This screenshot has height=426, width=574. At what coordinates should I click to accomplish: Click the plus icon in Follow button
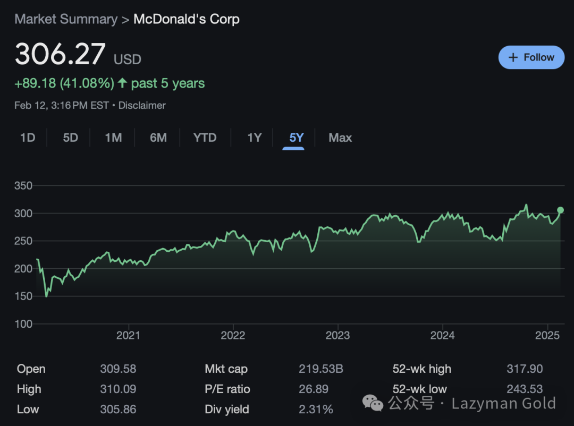point(513,57)
